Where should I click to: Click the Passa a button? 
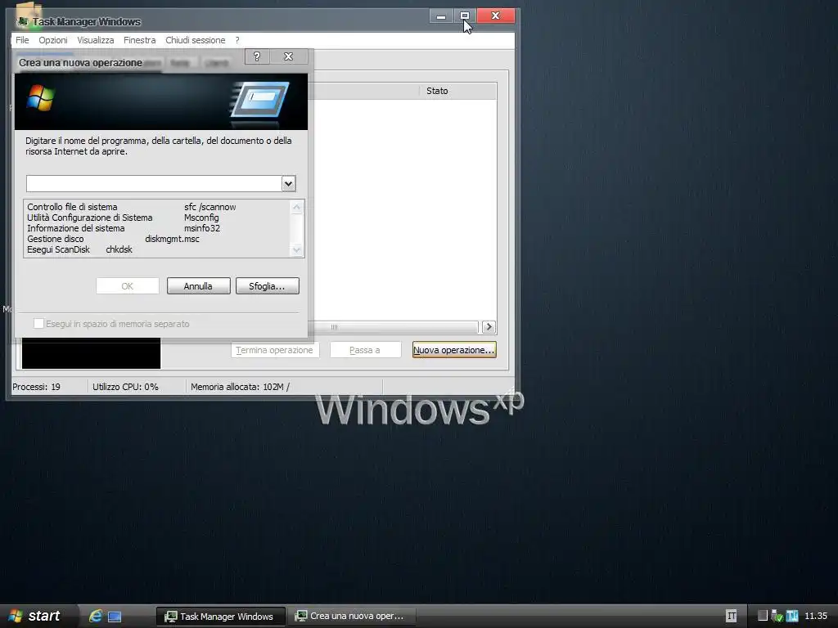[x=365, y=350]
